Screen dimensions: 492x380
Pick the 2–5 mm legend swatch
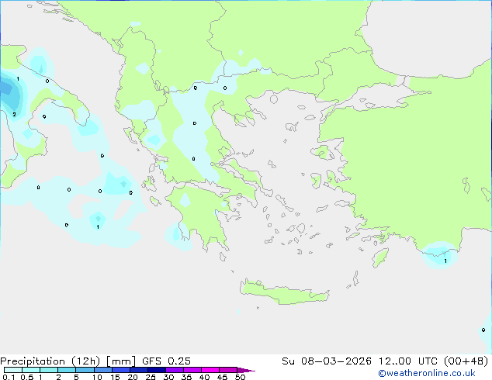click(x=67, y=370)
